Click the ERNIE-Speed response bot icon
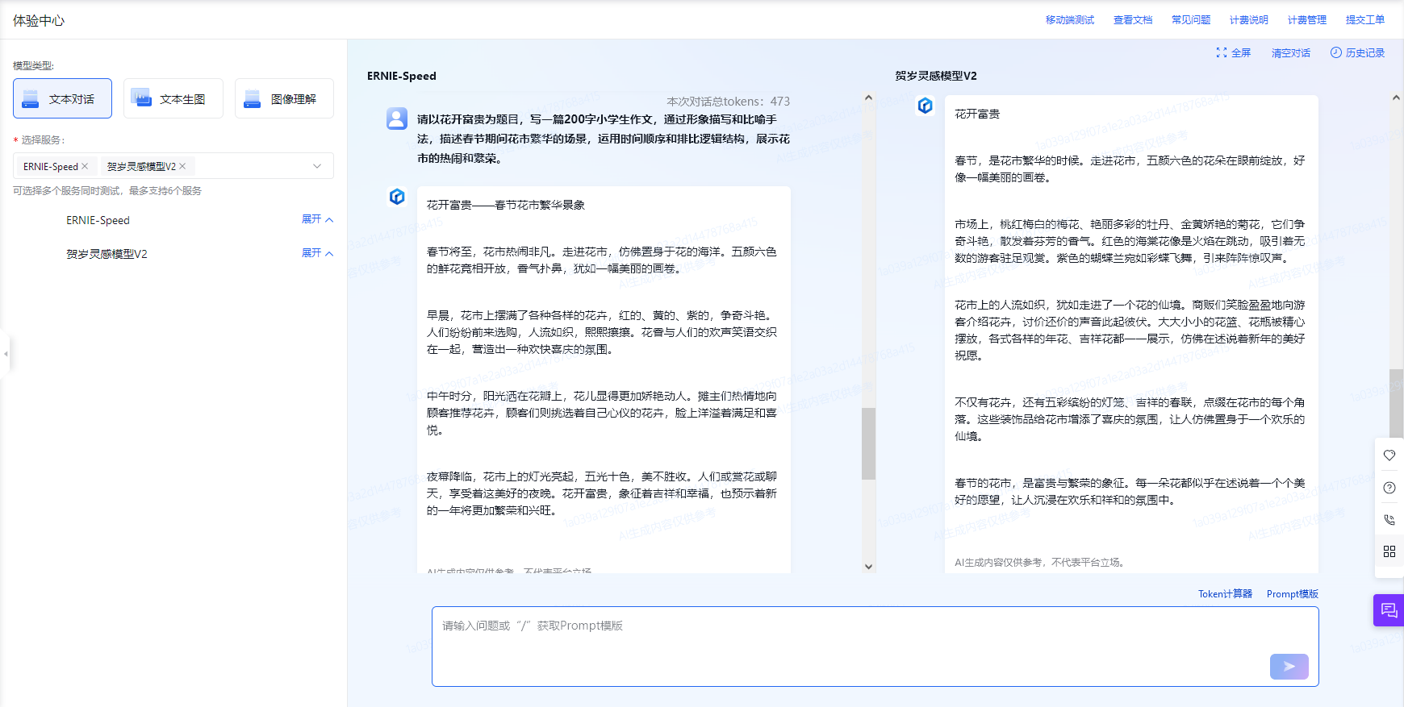Viewport: 1404px width, 707px height. (x=397, y=197)
